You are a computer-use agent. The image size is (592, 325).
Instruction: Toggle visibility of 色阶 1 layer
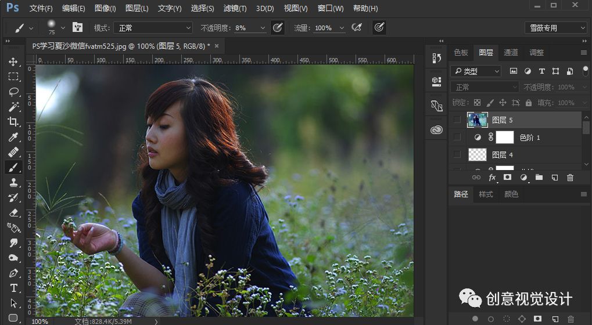click(x=457, y=137)
